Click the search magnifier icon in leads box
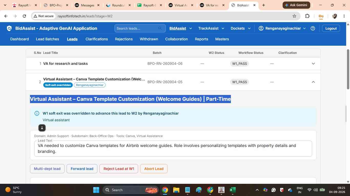350x196 pixels. tap(160, 28)
